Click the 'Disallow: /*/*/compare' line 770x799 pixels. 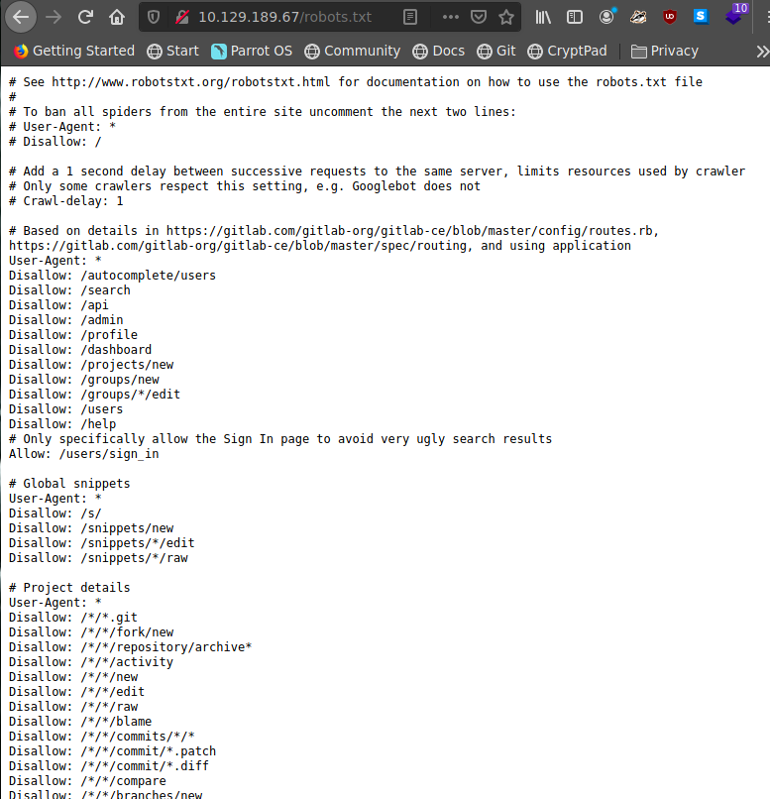87,781
